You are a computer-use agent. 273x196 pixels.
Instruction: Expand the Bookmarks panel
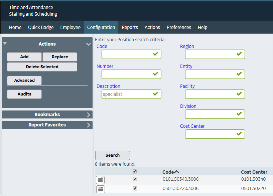89,115
